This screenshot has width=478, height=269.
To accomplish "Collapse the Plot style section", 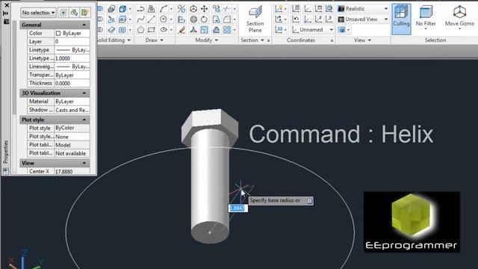I will (x=84, y=120).
